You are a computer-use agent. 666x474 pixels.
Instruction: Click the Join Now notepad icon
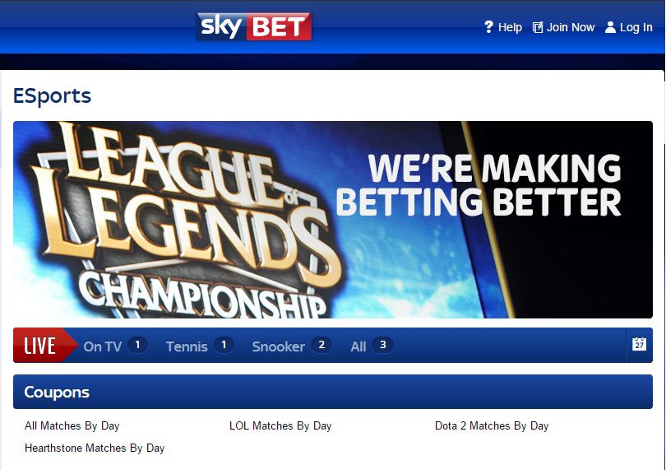point(537,27)
